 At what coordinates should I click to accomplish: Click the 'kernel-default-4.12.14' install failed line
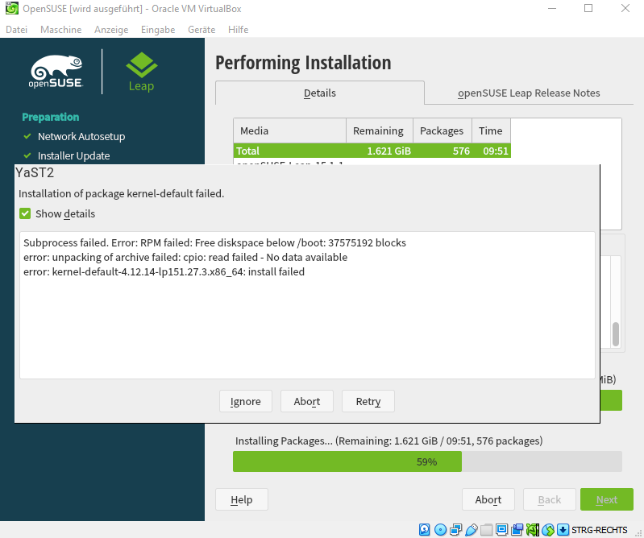tap(164, 271)
